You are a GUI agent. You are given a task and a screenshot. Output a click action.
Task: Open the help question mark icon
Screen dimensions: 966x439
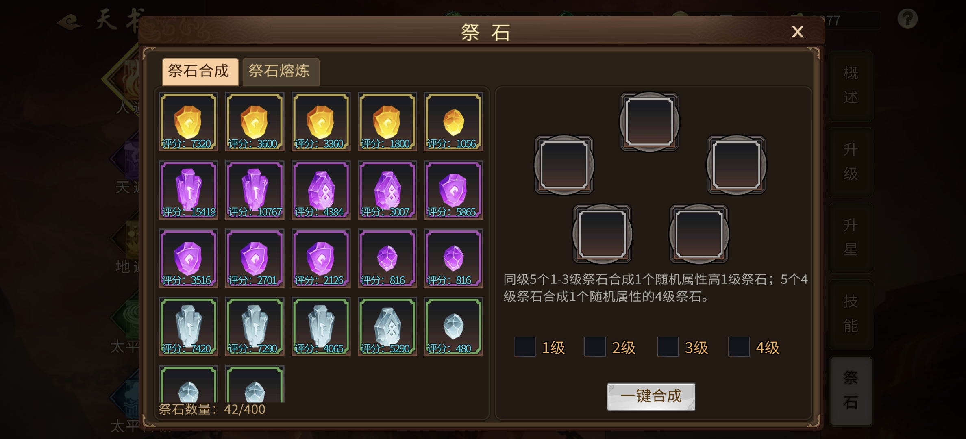pyautogui.click(x=907, y=19)
